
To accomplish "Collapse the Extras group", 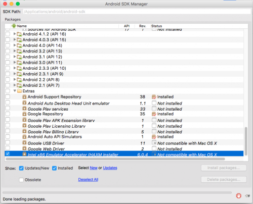I will point(15,91).
